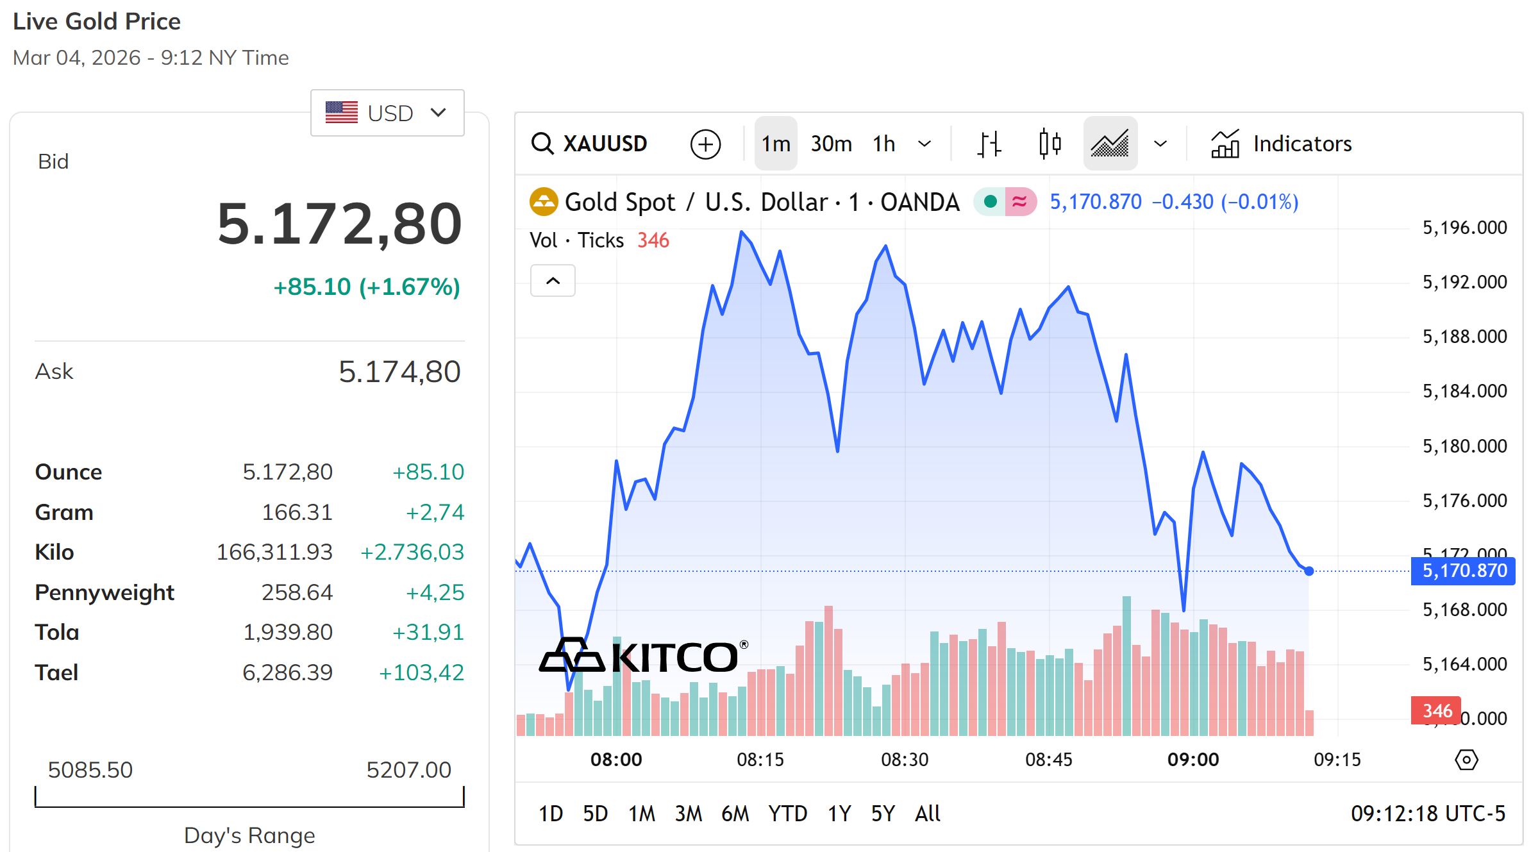Toggle the Vol Ticks indicator label
The height and width of the screenshot is (852, 1531).
click(x=576, y=240)
